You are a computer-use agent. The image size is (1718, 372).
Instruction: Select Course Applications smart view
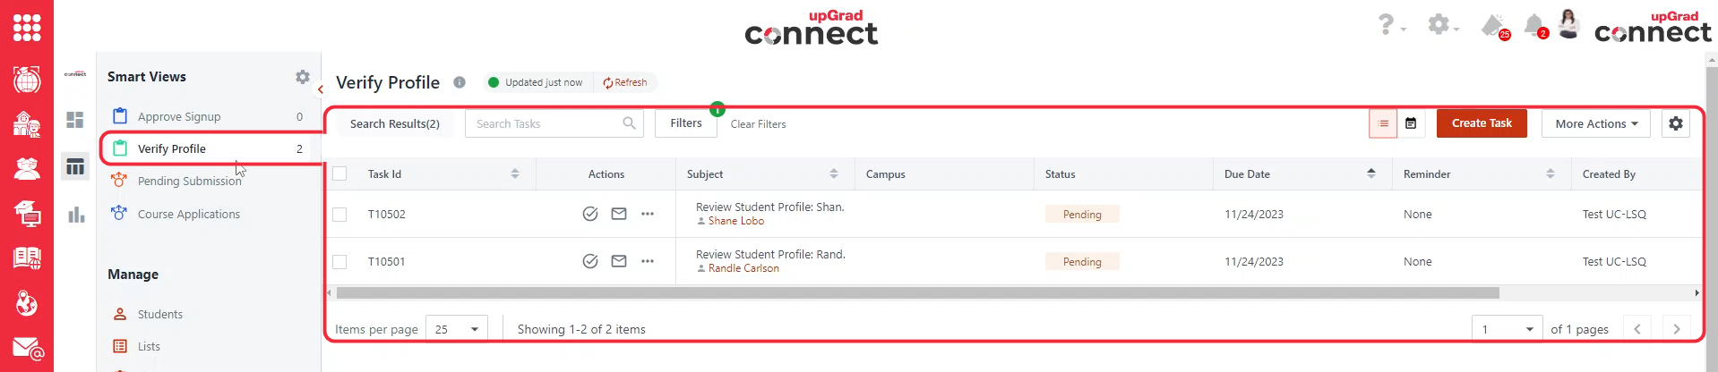point(188,214)
